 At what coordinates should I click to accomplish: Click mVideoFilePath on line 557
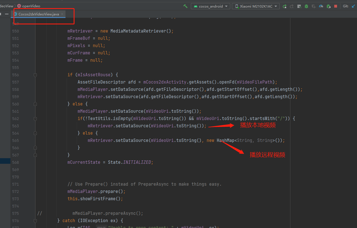click(254, 82)
